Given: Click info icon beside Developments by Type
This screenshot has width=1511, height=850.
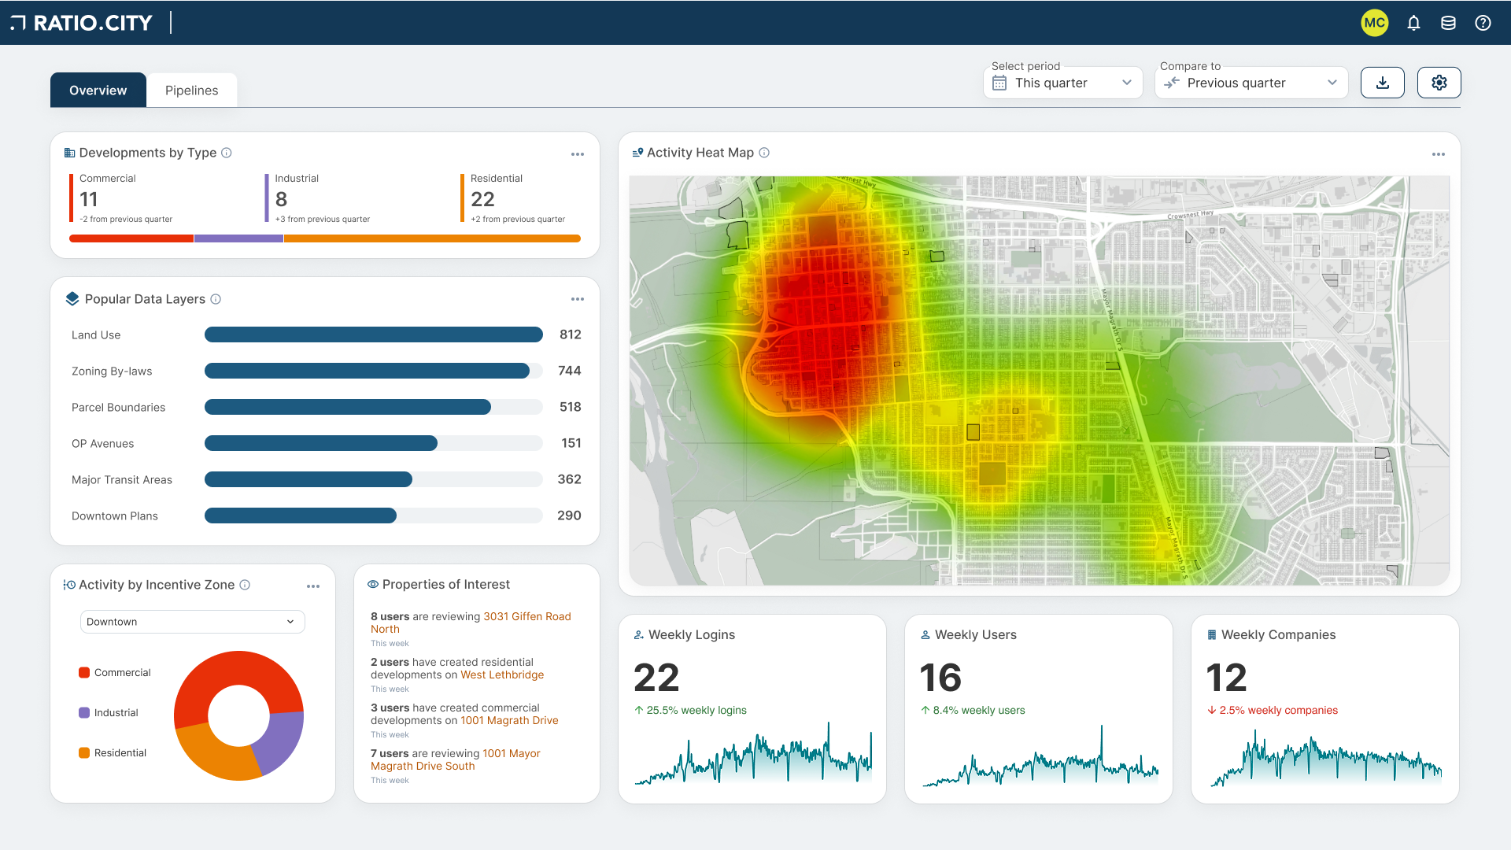Looking at the screenshot, I should (227, 153).
